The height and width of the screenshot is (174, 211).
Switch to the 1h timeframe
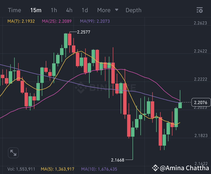point(54,10)
